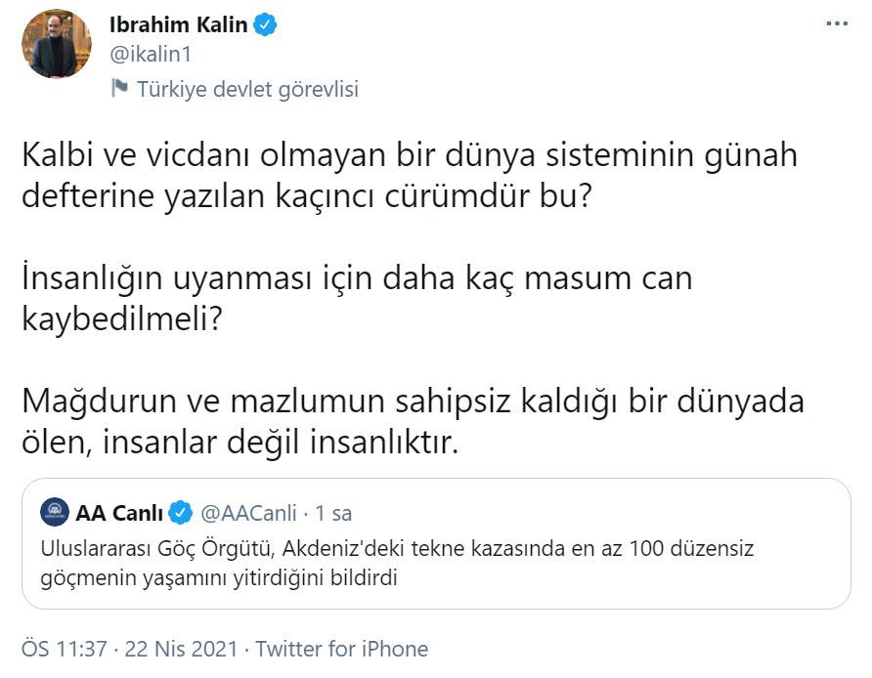The width and height of the screenshot is (872, 678).
Task: Open the "Twitter for iPhone" source link
Action: coord(341,649)
